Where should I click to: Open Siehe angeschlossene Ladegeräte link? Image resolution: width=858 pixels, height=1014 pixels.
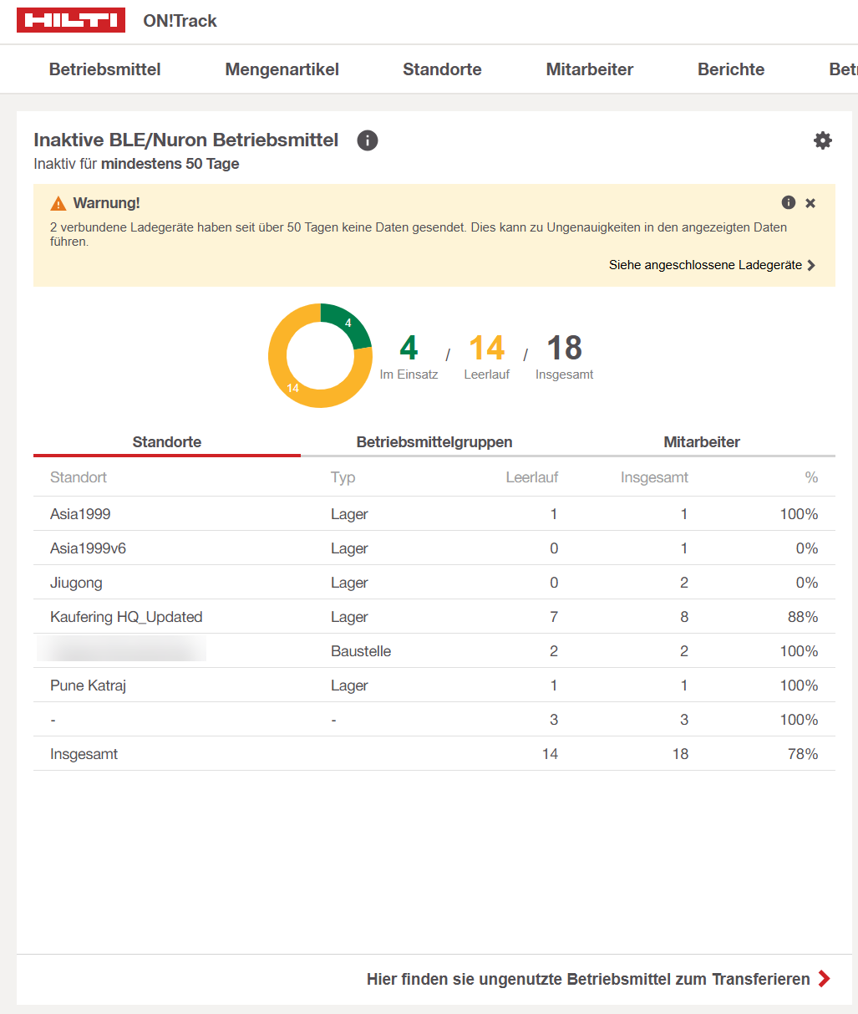704,265
